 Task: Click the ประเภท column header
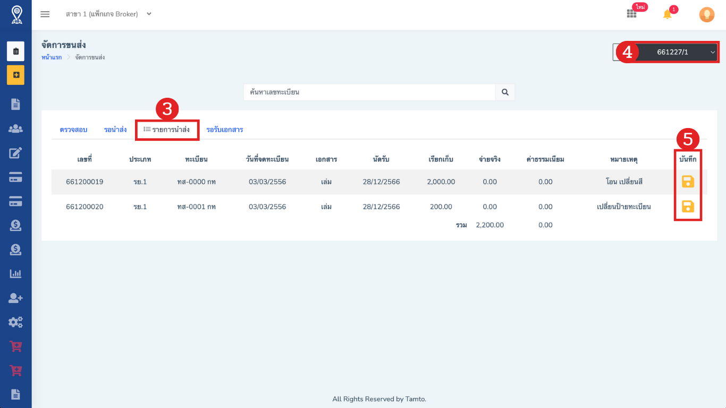pyautogui.click(x=140, y=159)
